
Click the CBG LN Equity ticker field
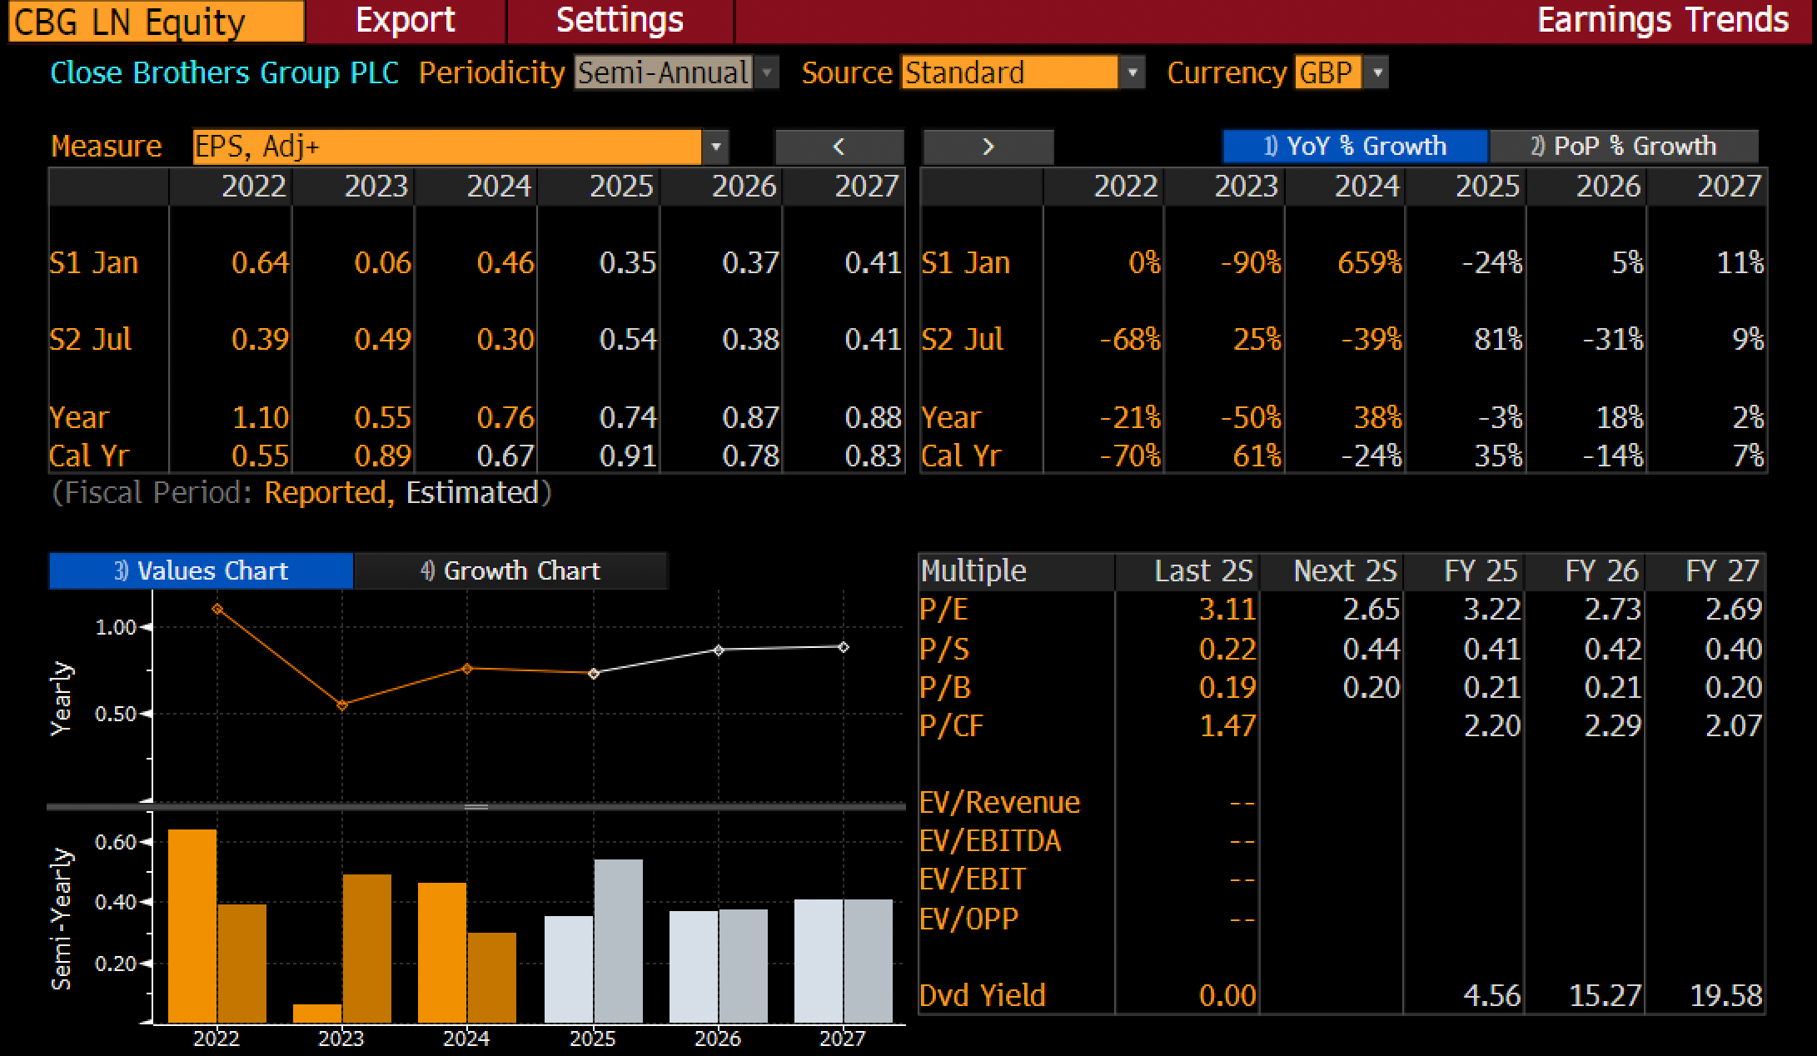[156, 21]
